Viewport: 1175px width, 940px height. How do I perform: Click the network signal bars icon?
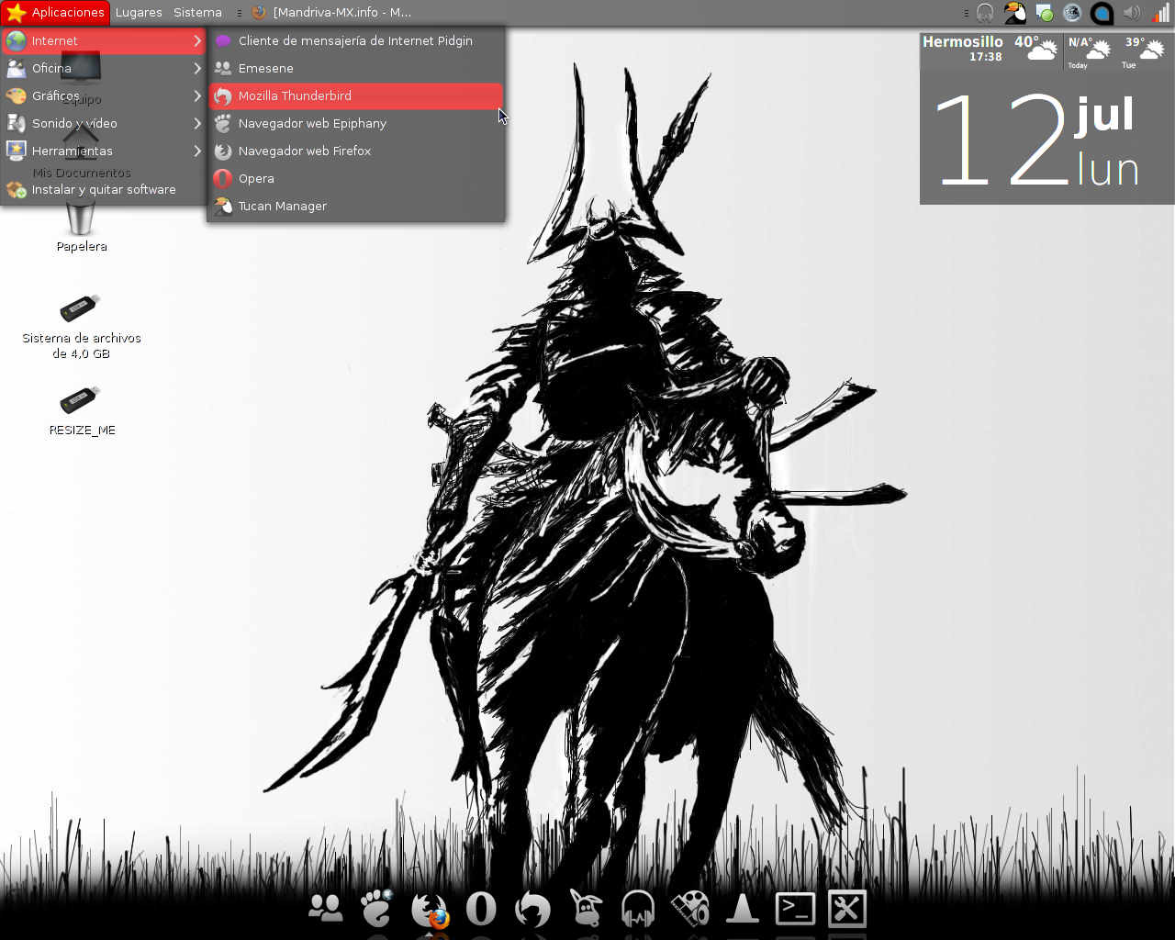coord(1161,13)
